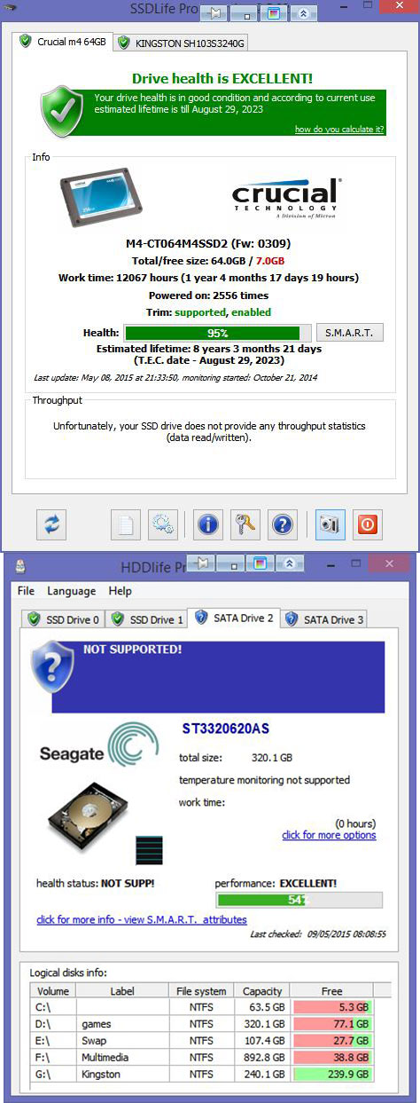This screenshot has width=420, height=1103.
Task: Switch to KINGSTON SH103S3240G tab
Action: click(x=182, y=43)
